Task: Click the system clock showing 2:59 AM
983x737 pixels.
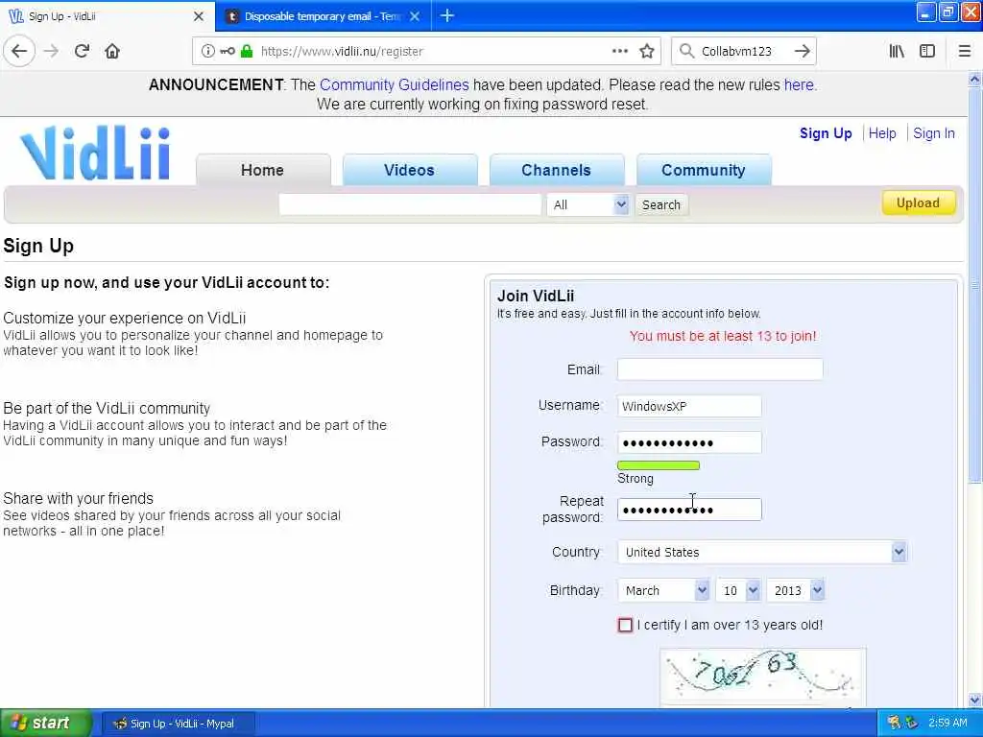Action: pyautogui.click(x=947, y=723)
